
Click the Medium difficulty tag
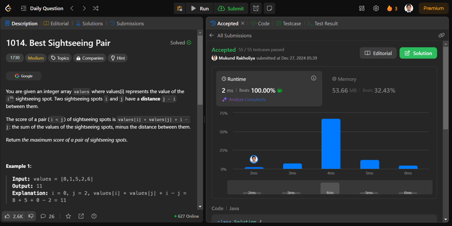pyautogui.click(x=36, y=58)
